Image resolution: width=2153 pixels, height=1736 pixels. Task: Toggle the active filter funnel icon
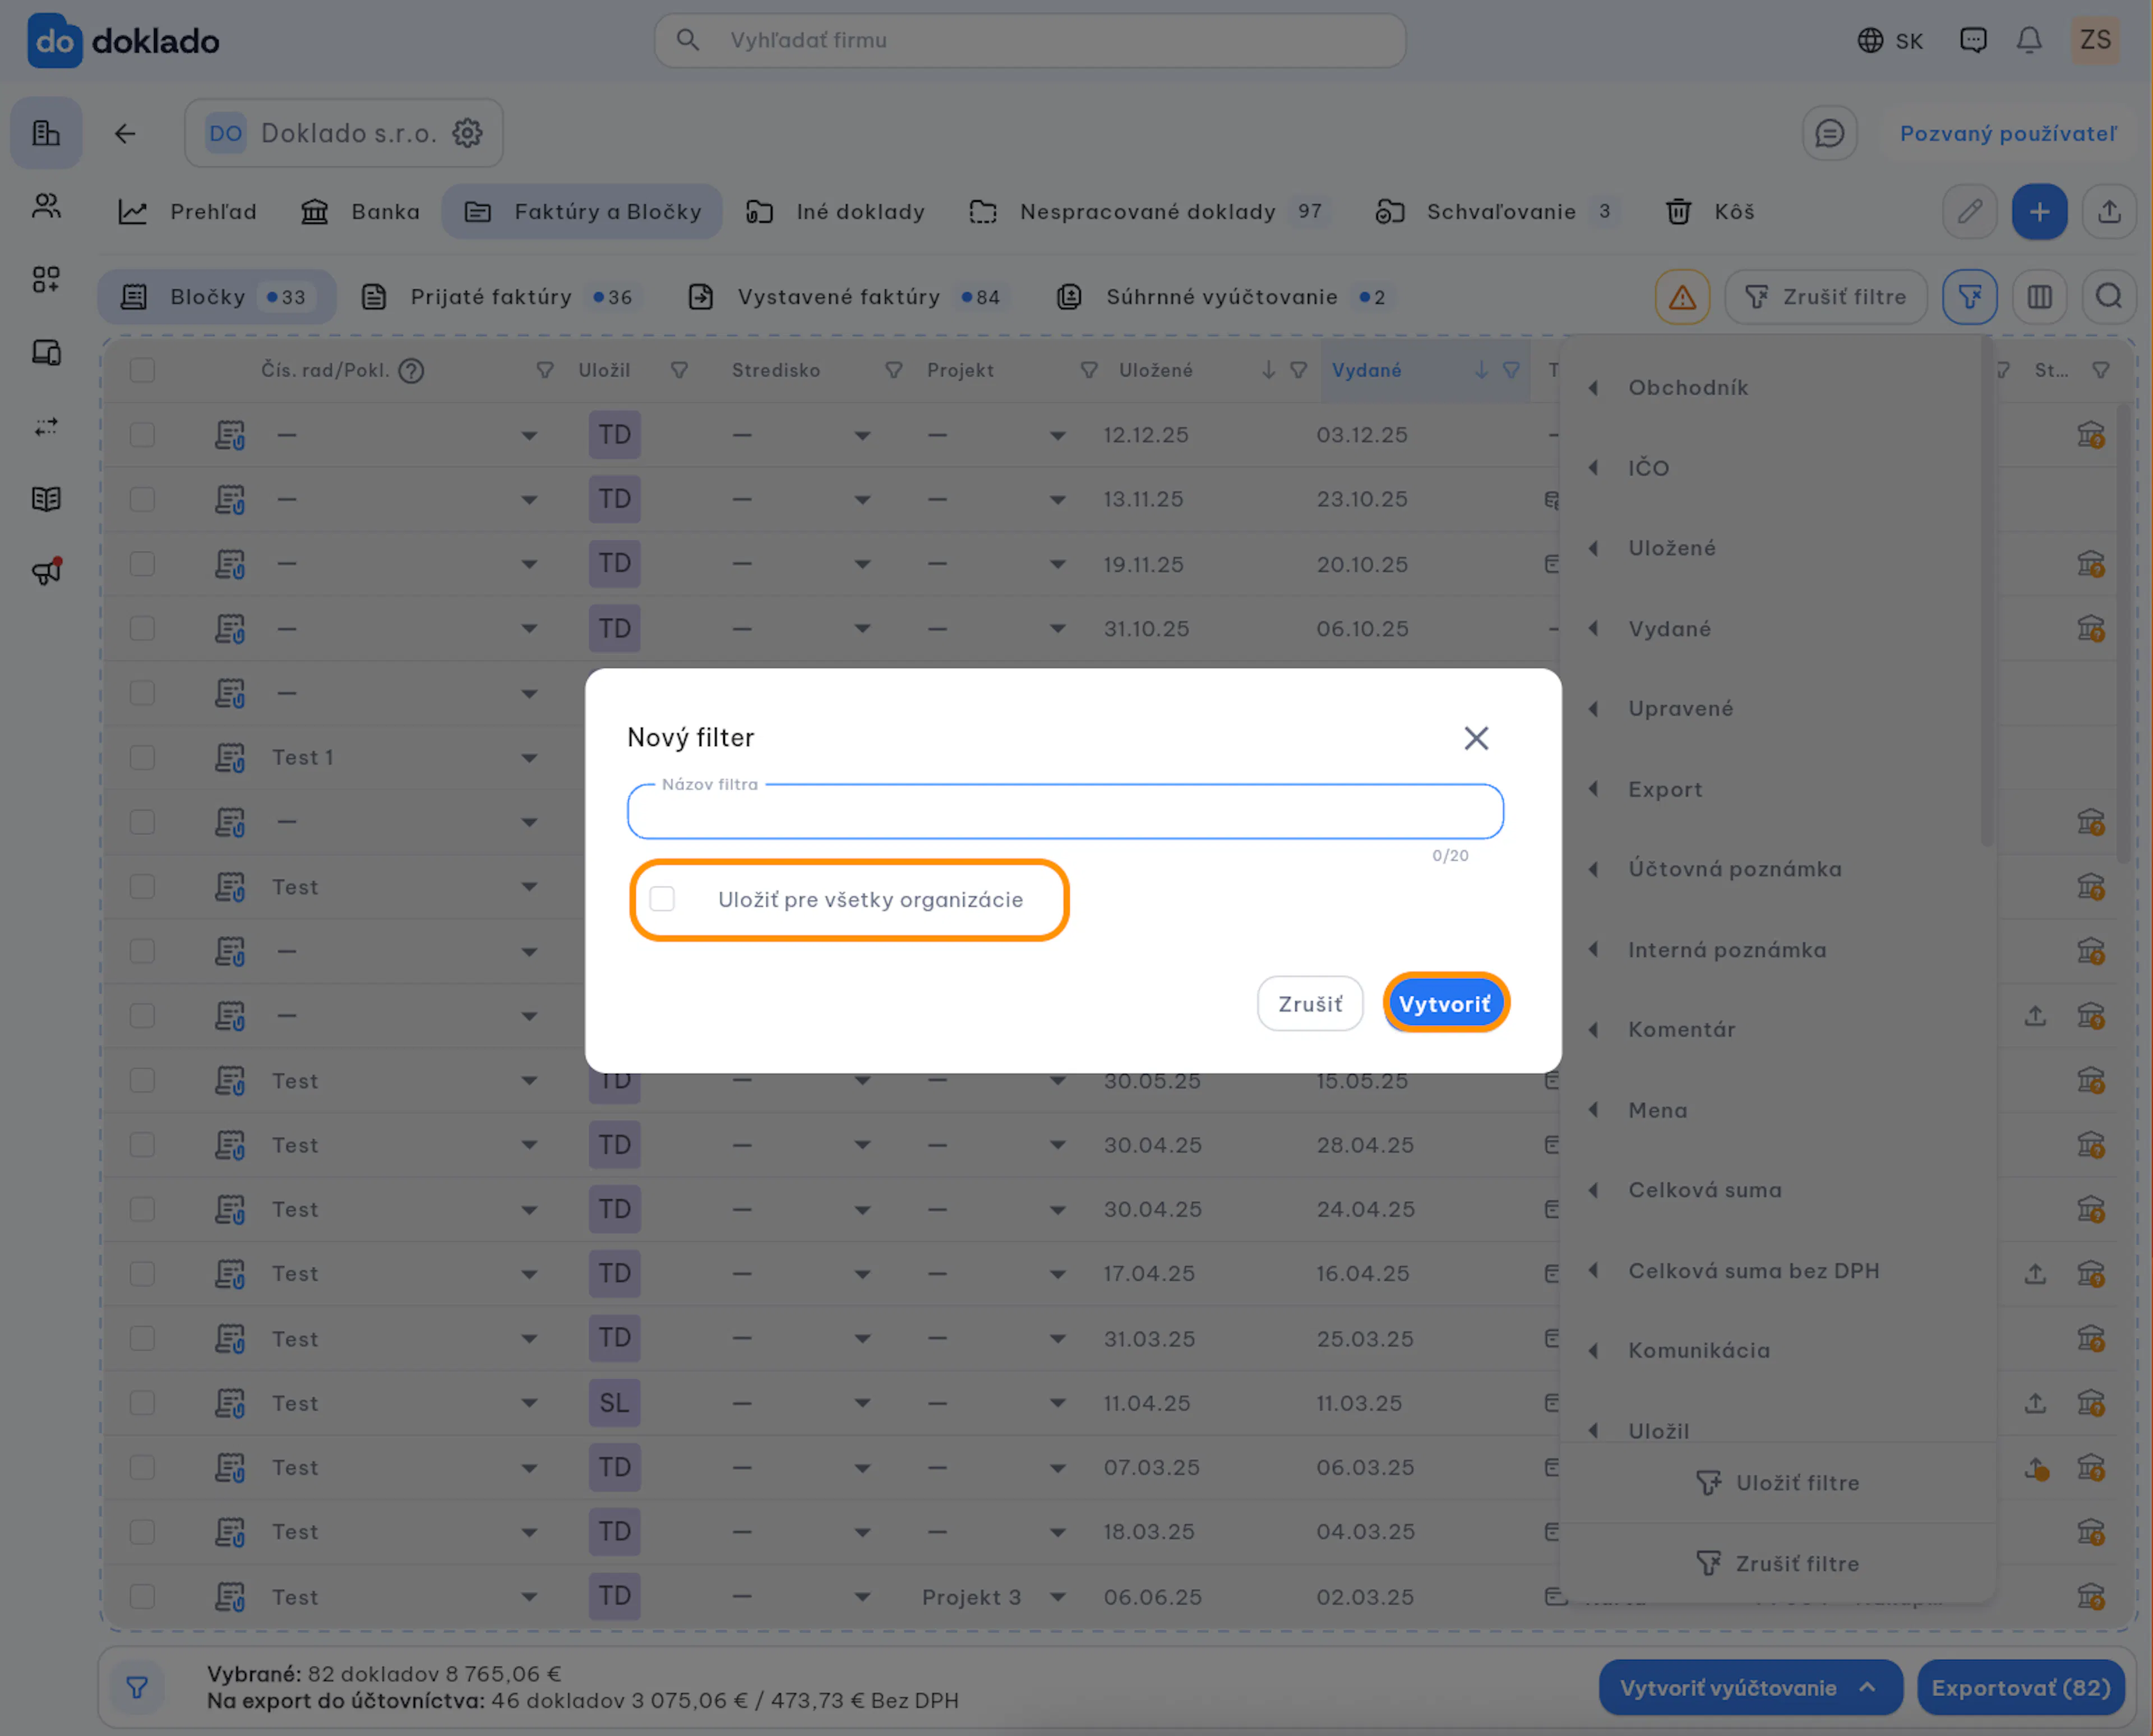(x=1969, y=297)
